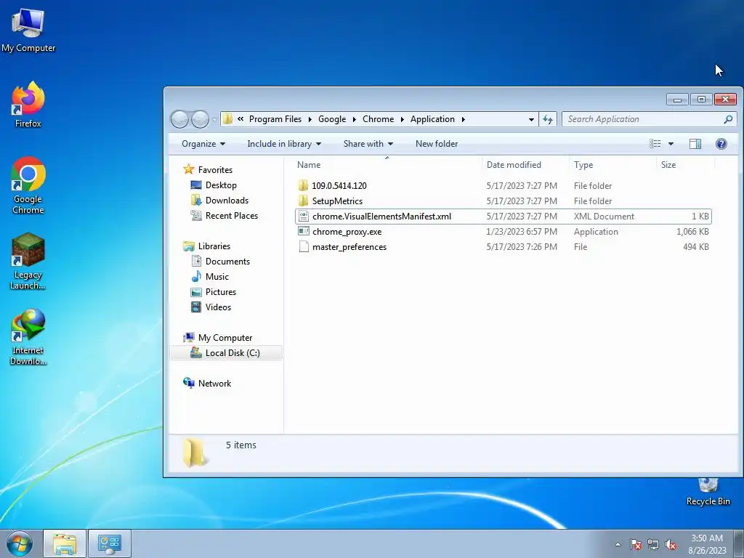Expand Google breadcrumb arrow

coord(354,119)
